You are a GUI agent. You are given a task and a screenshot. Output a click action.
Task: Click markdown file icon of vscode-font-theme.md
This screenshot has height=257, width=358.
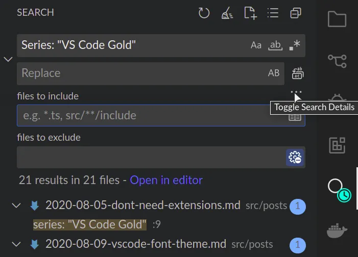pos(35,244)
